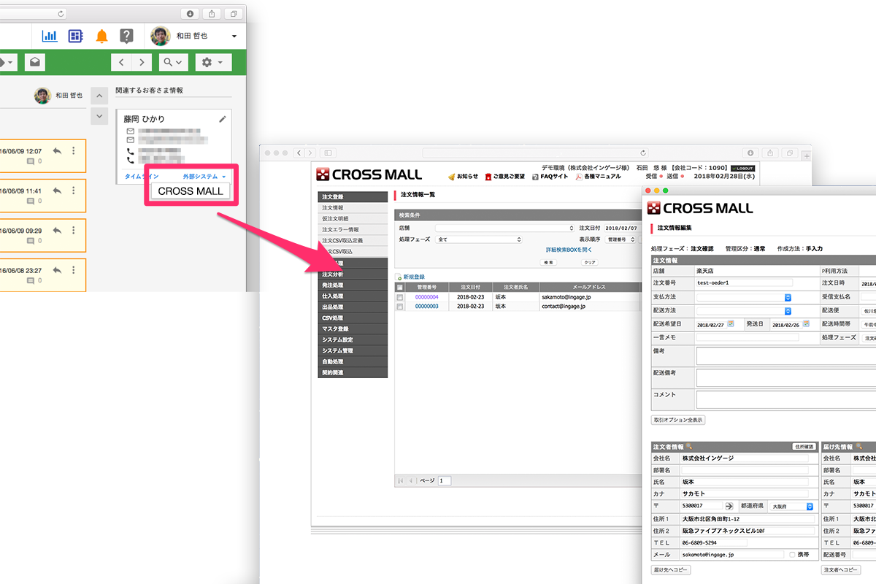Screen dimensions: 876x584
Task: Open 仮注文明細 in the side menu
Action: point(353,218)
